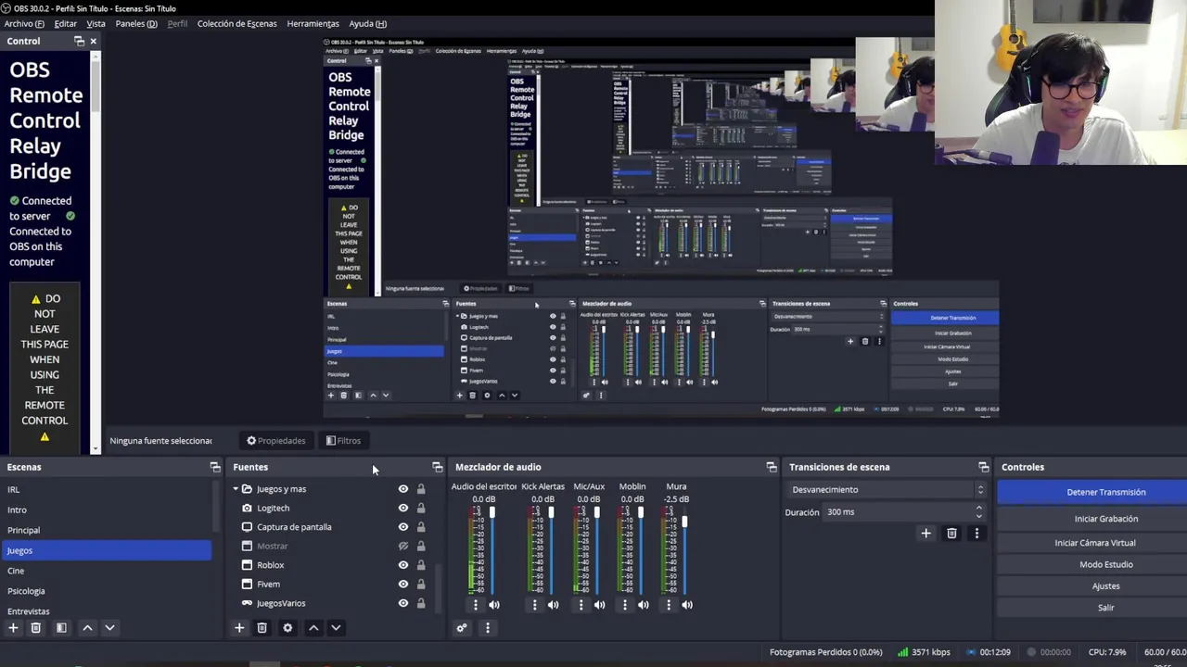This screenshot has height=667, width=1187.
Task: Move the selected scene up in Escenas
Action: (87, 628)
